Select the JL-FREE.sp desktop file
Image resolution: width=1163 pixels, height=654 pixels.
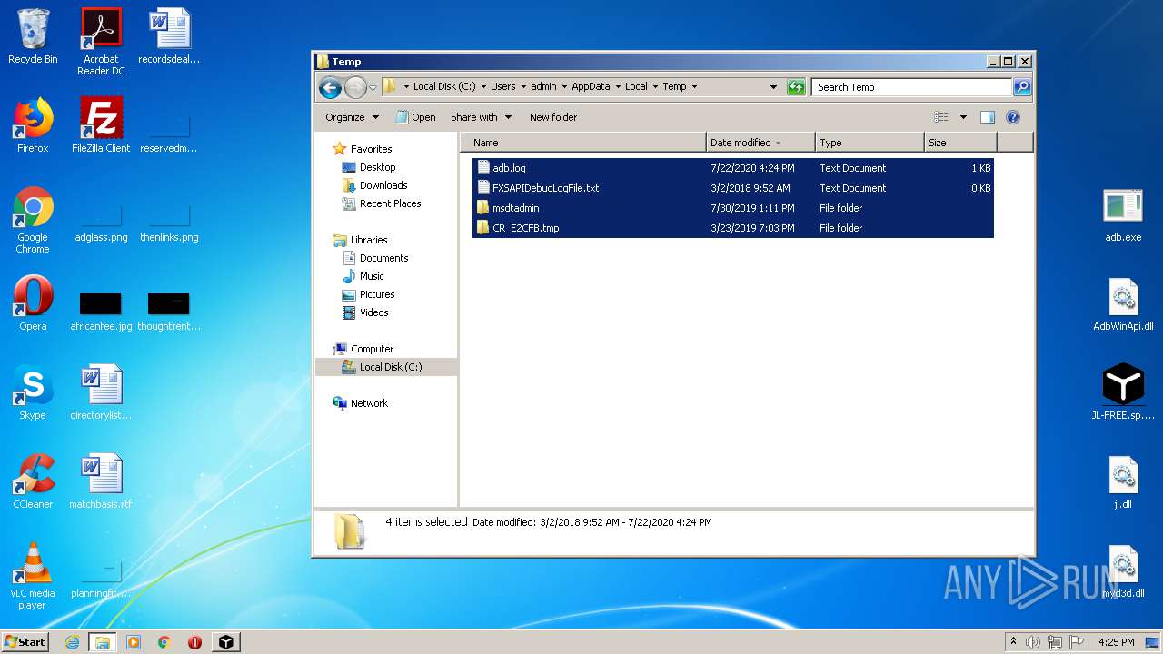pos(1123,392)
